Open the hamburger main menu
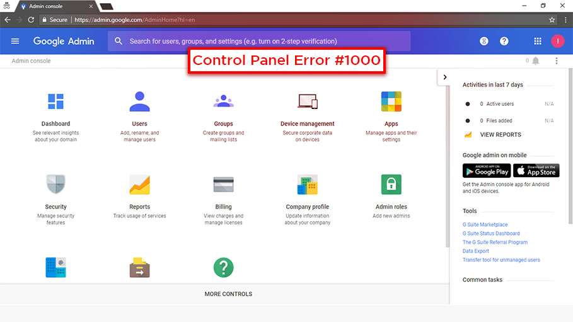This screenshot has height=322, width=573. (15, 42)
